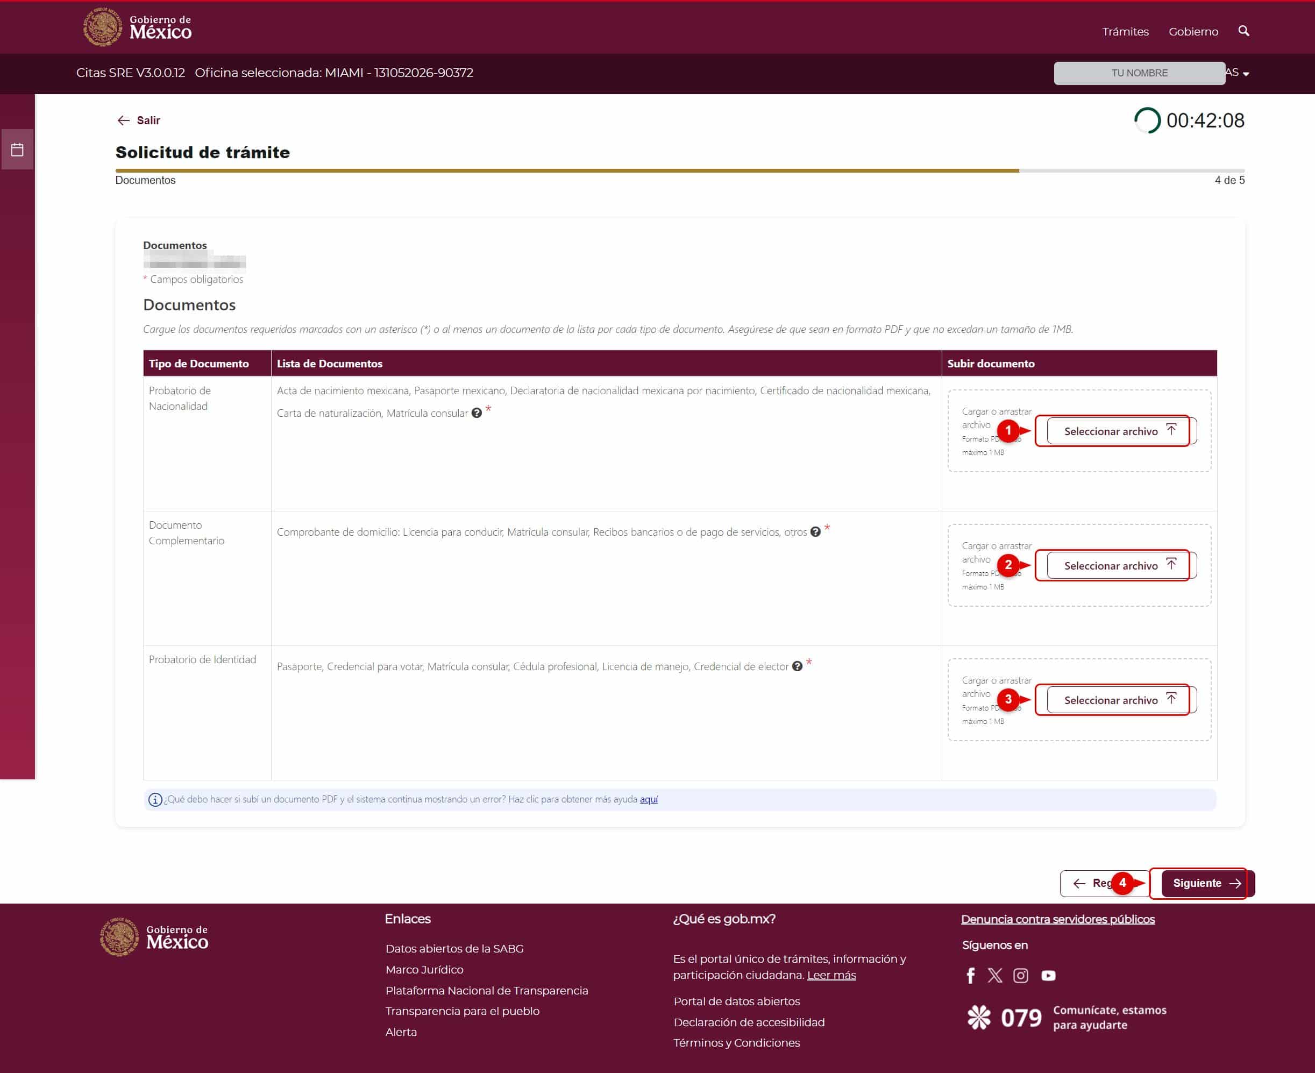
Task: Click help icon in Comprobante de domicilio row
Action: (815, 531)
